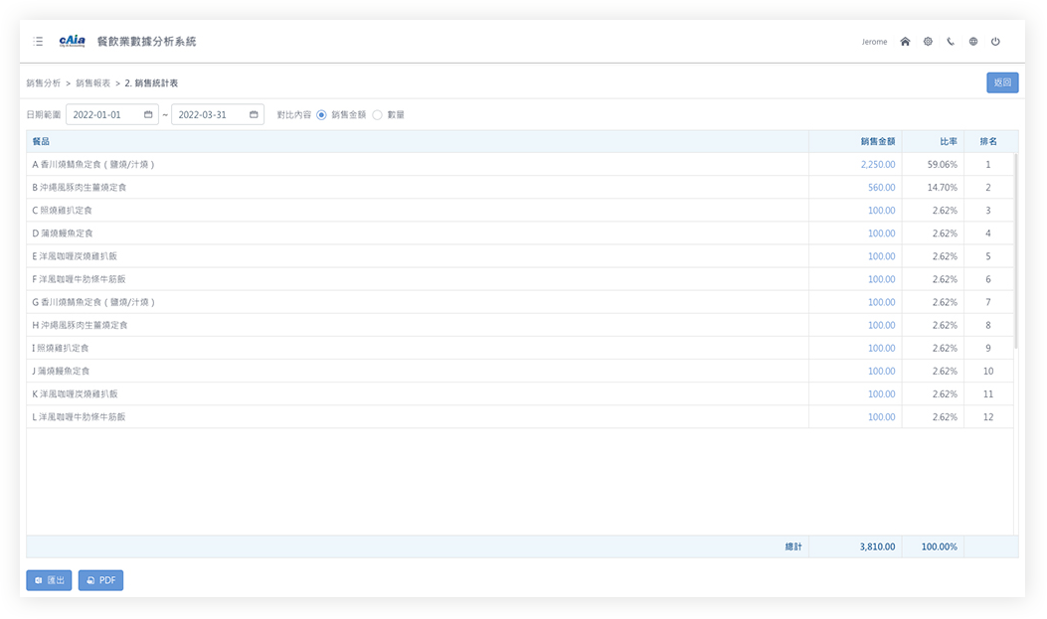1047x619 pixels.
Task: Go to home via house icon
Action: (x=905, y=42)
